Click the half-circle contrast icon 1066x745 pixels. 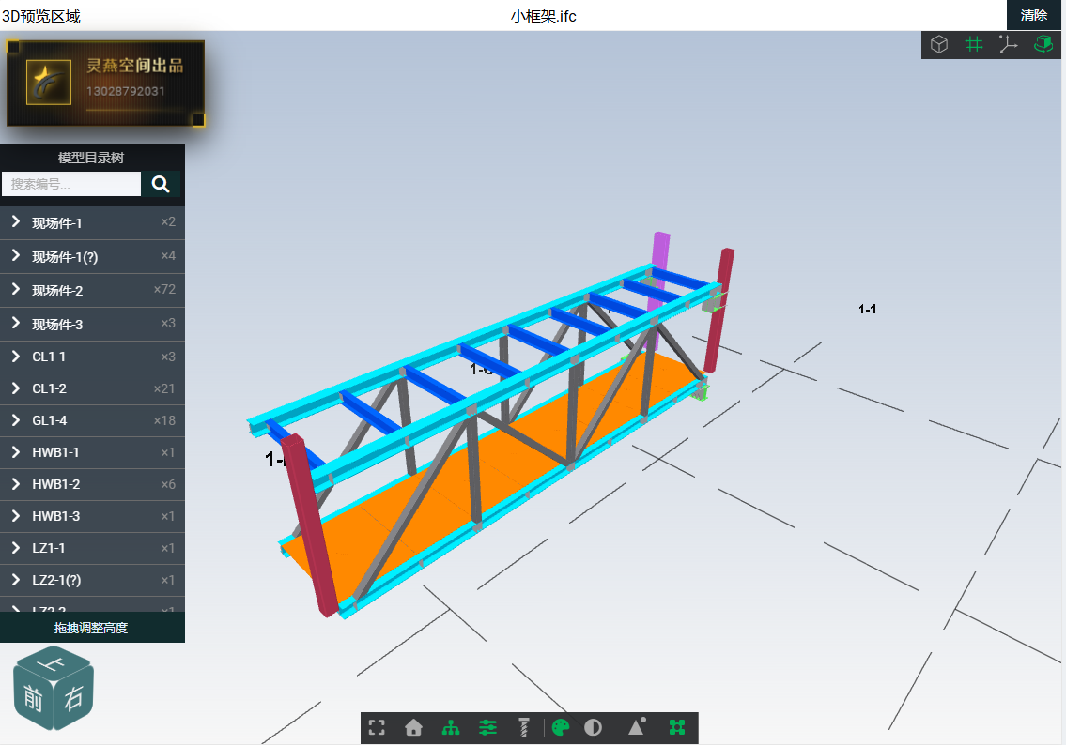pyautogui.click(x=593, y=728)
